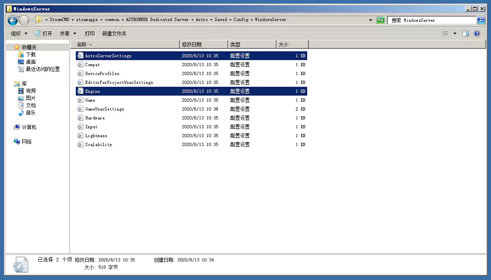Click the folder icon in the address bar
This screenshot has width=491, height=280.
pyautogui.click(x=39, y=20)
